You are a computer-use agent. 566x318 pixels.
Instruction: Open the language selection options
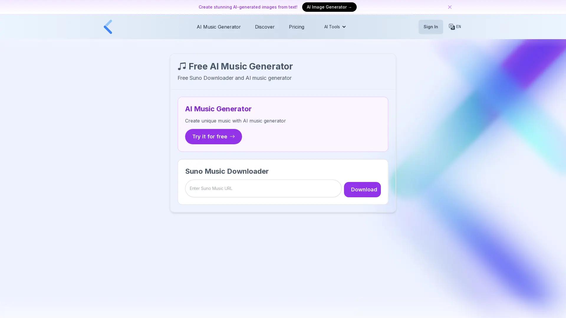455,26
